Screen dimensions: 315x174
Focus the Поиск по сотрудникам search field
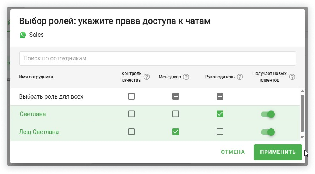click(x=157, y=58)
